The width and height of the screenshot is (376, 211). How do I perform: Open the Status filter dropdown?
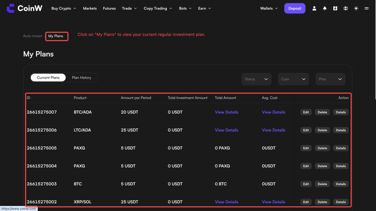[x=256, y=79]
